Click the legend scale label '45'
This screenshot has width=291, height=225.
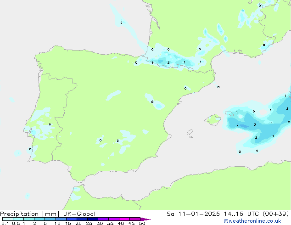point(131,223)
